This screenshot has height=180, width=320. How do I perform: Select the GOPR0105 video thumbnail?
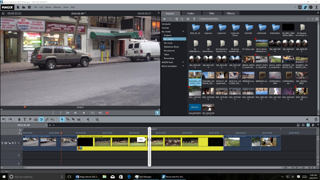pyautogui.click(x=275, y=75)
